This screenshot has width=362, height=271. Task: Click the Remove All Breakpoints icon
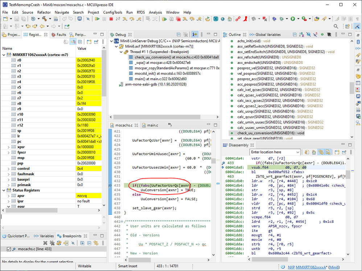53,243
